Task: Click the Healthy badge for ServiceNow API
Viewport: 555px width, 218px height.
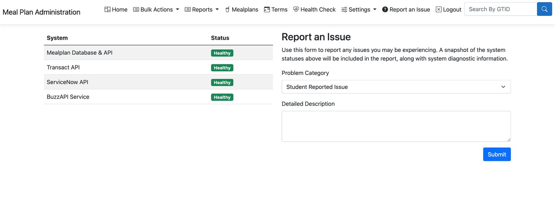Action: (222, 82)
